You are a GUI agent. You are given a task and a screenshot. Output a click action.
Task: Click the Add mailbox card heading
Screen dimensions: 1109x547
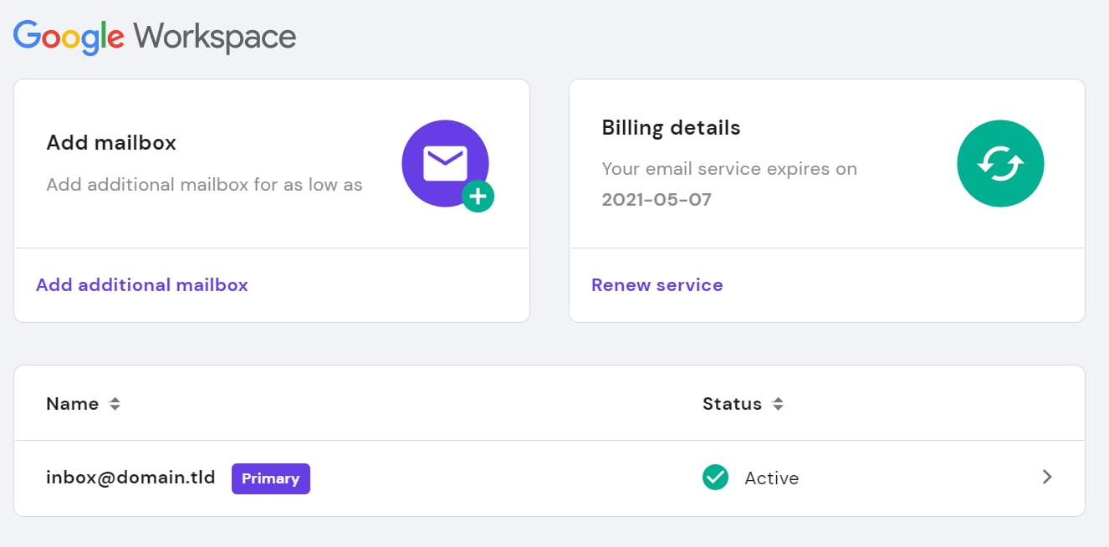(111, 143)
